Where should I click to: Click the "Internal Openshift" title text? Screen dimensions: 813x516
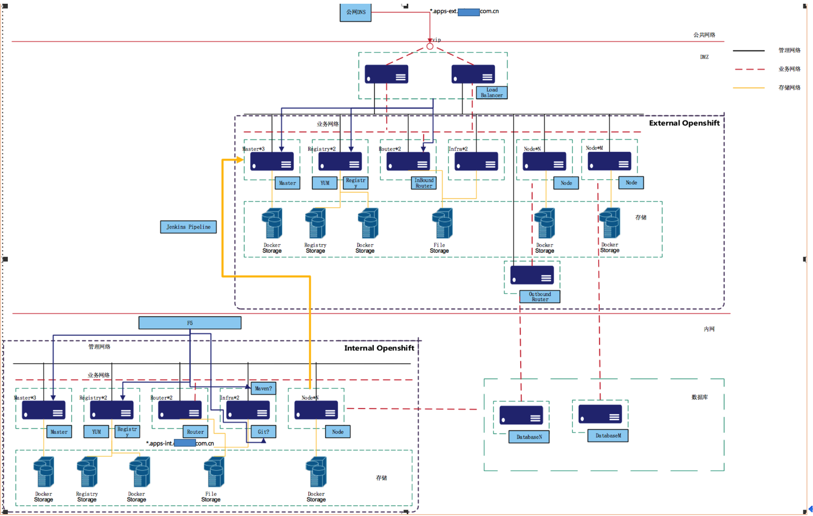(x=379, y=348)
